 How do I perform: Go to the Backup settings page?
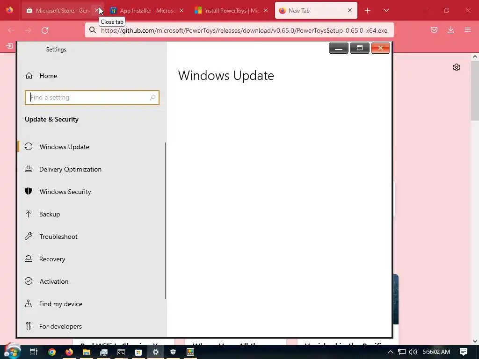tap(92, 214)
